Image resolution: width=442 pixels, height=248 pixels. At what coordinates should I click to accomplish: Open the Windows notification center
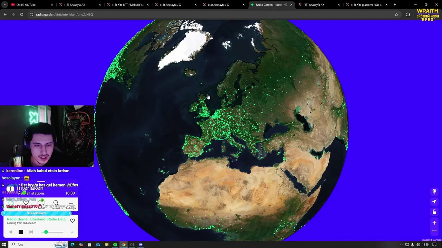coord(434,245)
